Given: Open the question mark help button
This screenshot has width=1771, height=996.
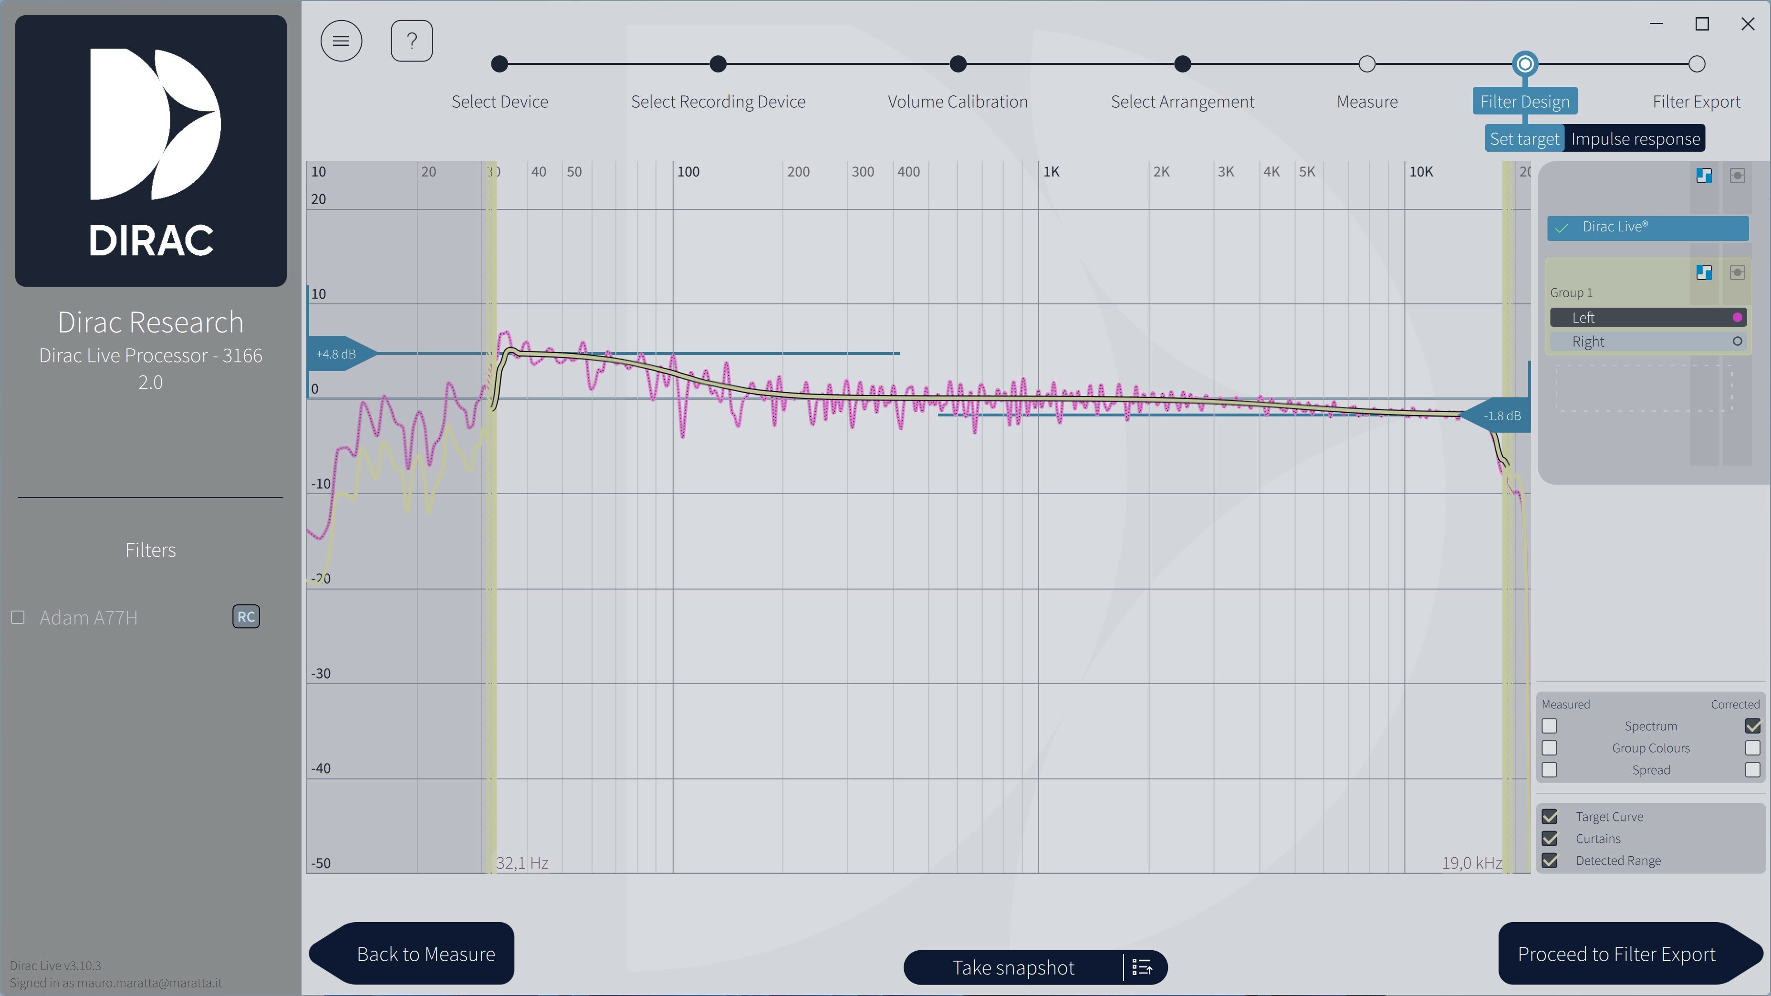Looking at the screenshot, I should [x=411, y=41].
